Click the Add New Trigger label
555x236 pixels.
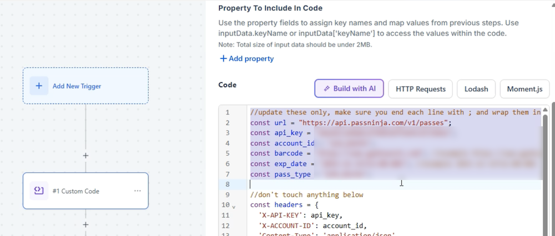tap(77, 86)
